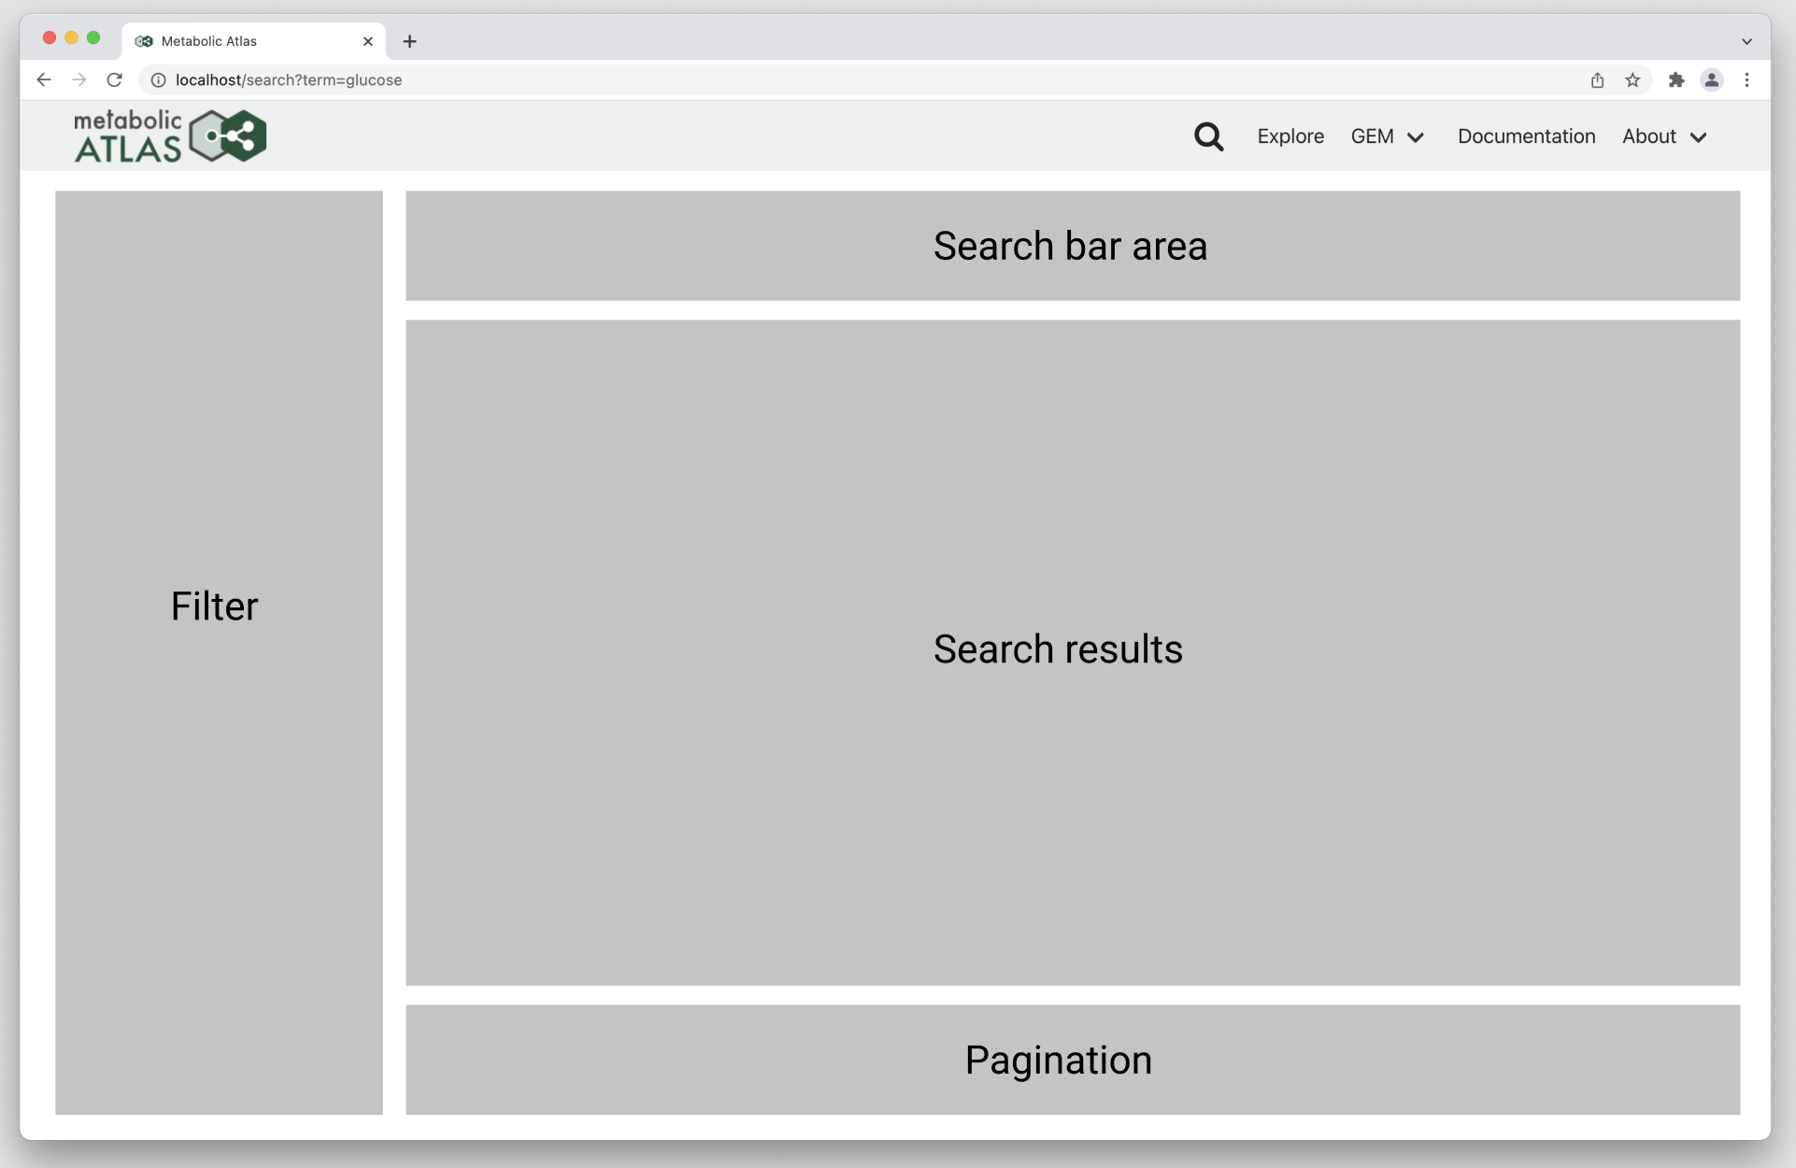This screenshot has height=1168, width=1796.
Task: Expand the About dropdown menu
Action: (x=1664, y=136)
